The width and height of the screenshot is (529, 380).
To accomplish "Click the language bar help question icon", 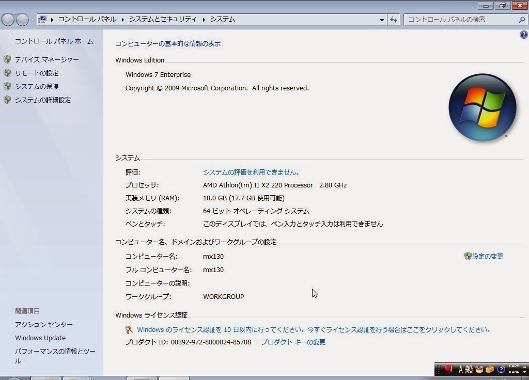I will (x=501, y=370).
